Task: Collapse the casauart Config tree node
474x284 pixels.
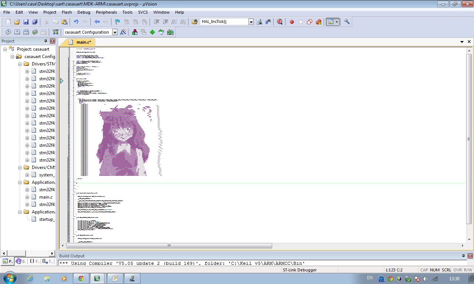Action: 12,57
